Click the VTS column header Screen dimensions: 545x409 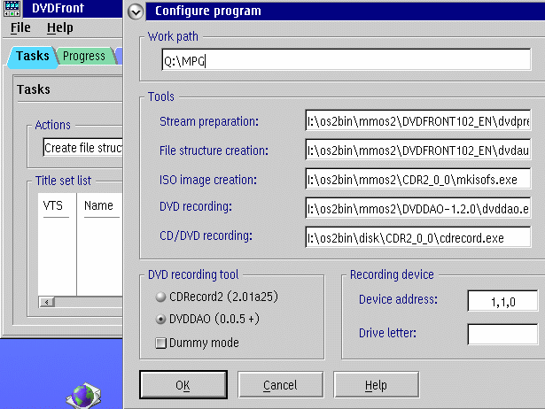[x=53, y=205]
